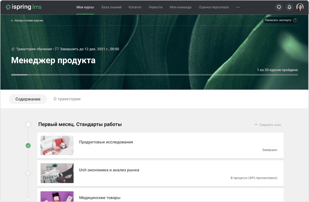
Task: Open the course Медицинские товары
Action: point(160,195)
